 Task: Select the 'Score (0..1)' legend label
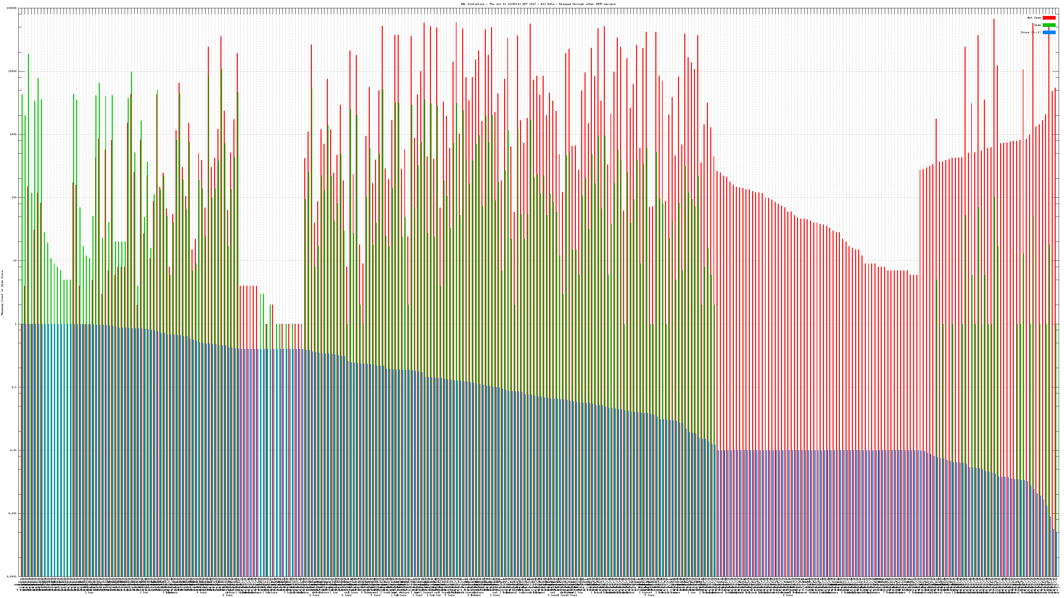coord(1030,32)
